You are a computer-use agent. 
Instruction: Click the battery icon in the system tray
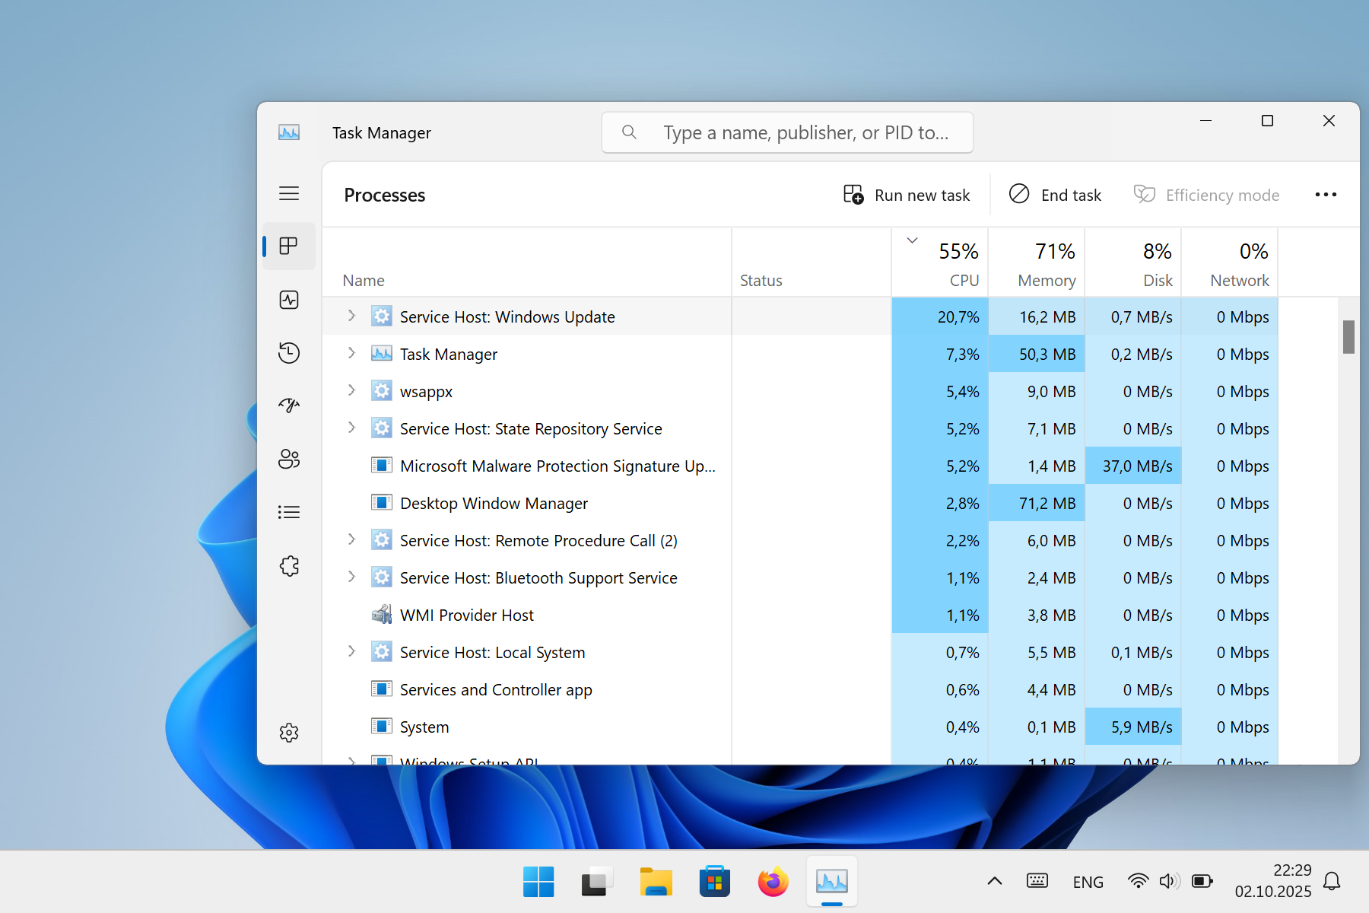pos(1202,881)
